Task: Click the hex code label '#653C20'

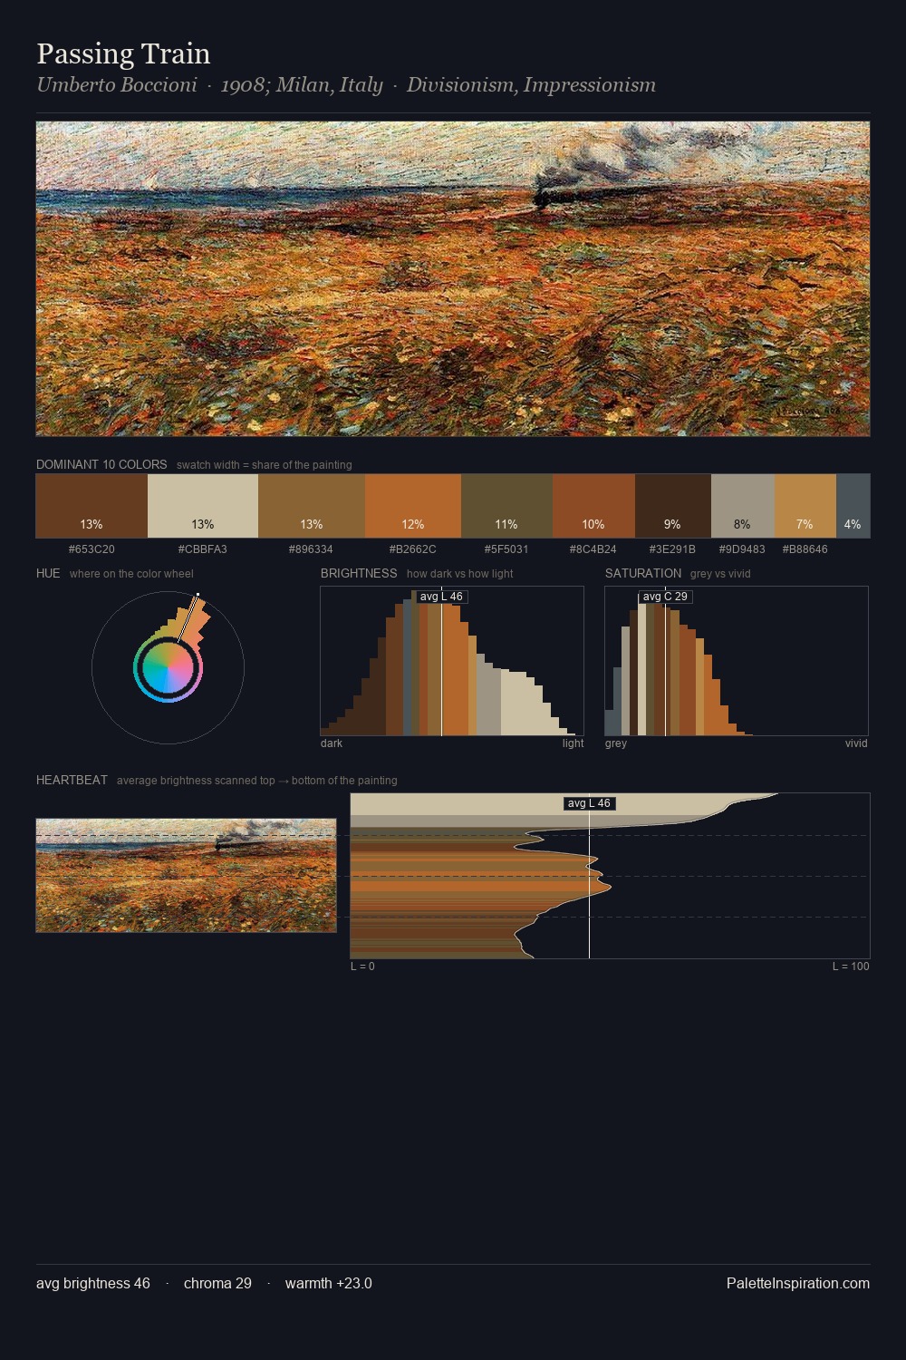Action: click(x=92, y=549)
